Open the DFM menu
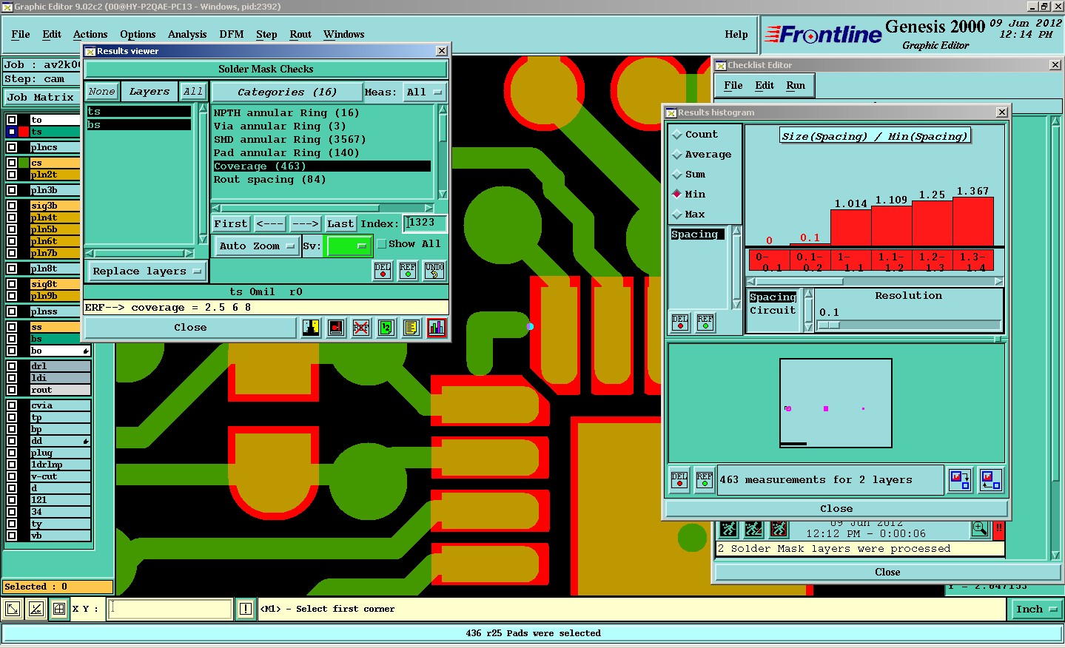 (232, 34)
